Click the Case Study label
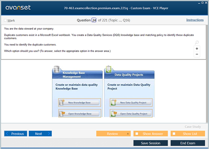 [193, 127]
